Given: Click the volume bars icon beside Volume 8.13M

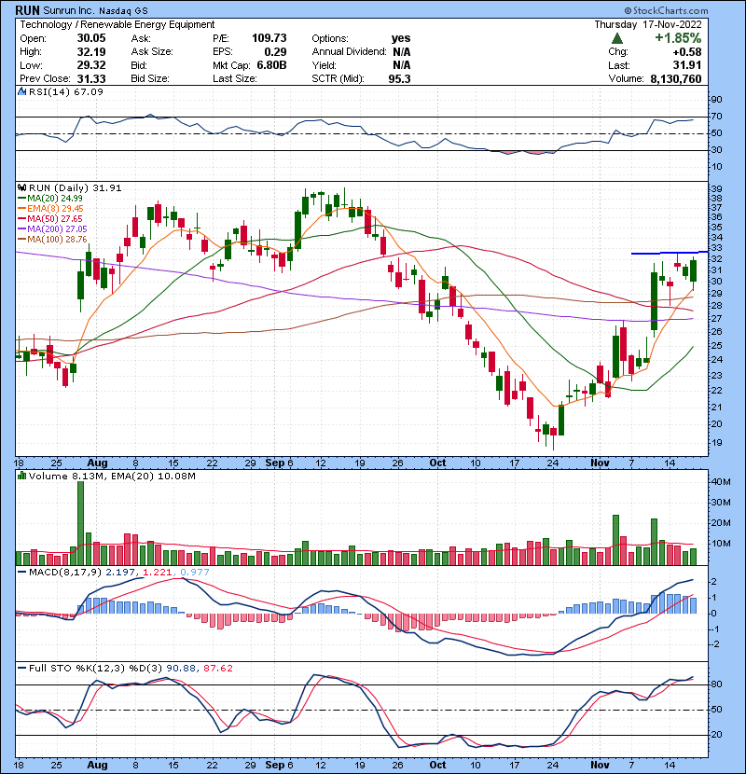Looking at the screenshot, I should pyautogui.click(x=21, y=476).
